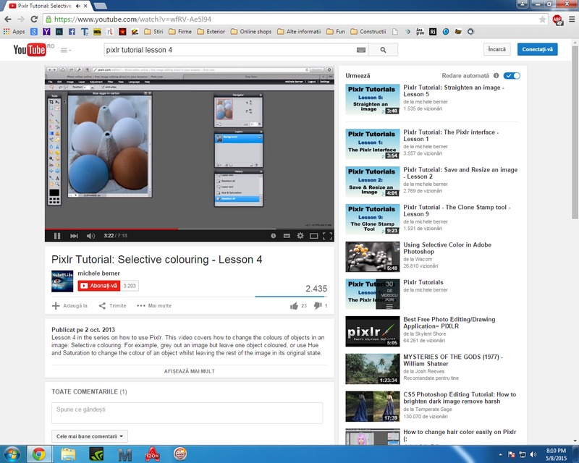Open Apps in bookmarks bar
This screenshot has height=463, width=579.
(14, 32)
